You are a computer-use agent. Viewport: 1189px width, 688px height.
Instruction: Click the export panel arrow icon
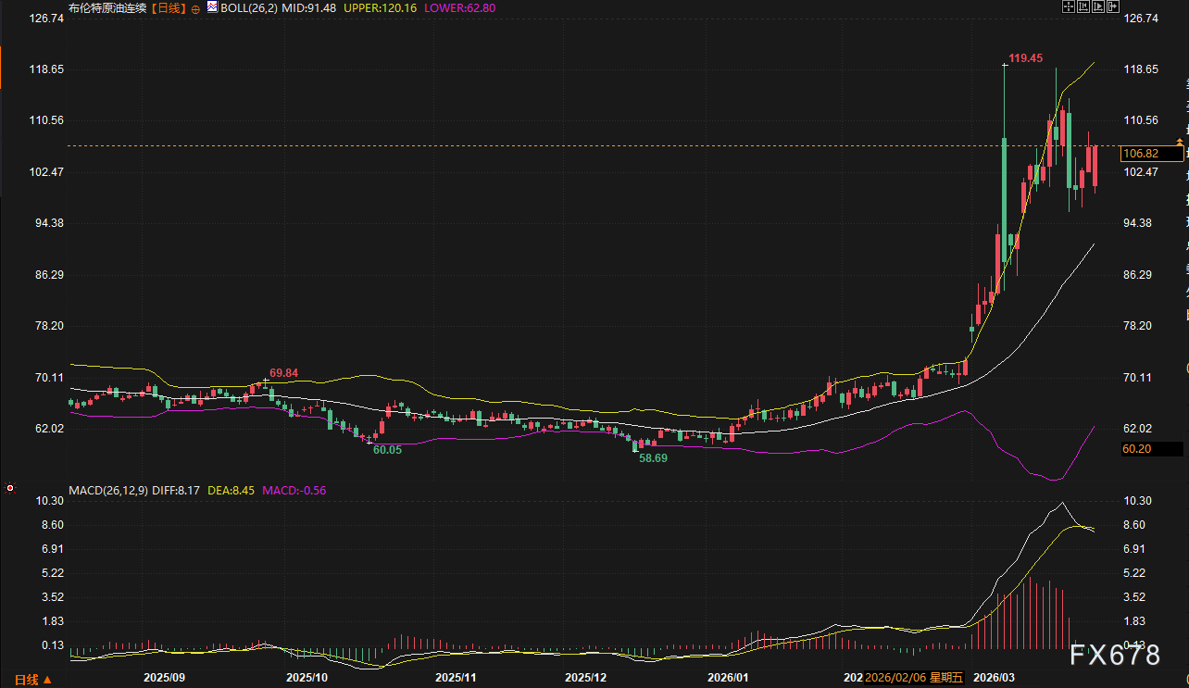pyautogui.click(x=1113, y=6)
